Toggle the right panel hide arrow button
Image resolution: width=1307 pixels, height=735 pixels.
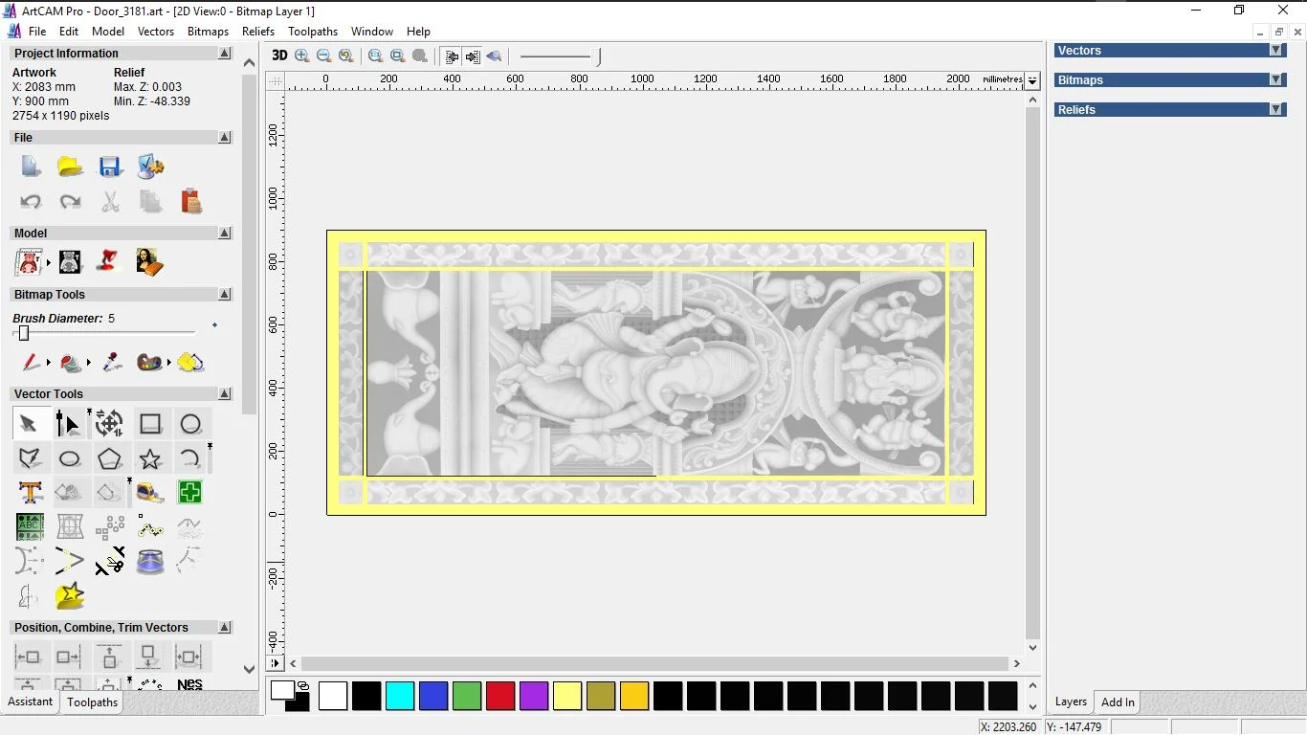[x=473, y=56]
